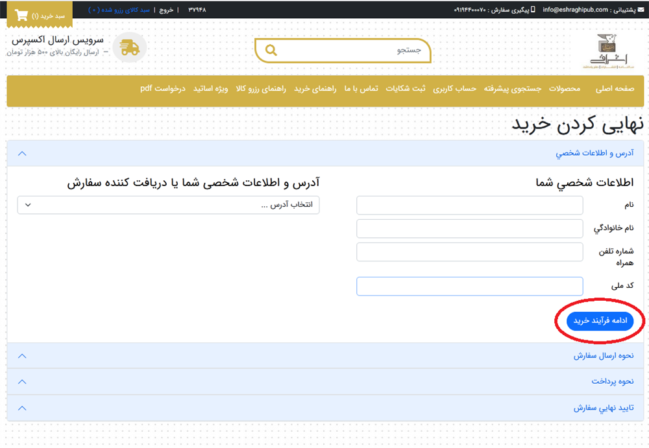
Task: Click the خروج logout link
Action: [x=166, y=10]
